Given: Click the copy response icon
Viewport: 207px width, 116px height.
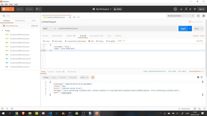Looking at the screenshot, I should 198,77.
